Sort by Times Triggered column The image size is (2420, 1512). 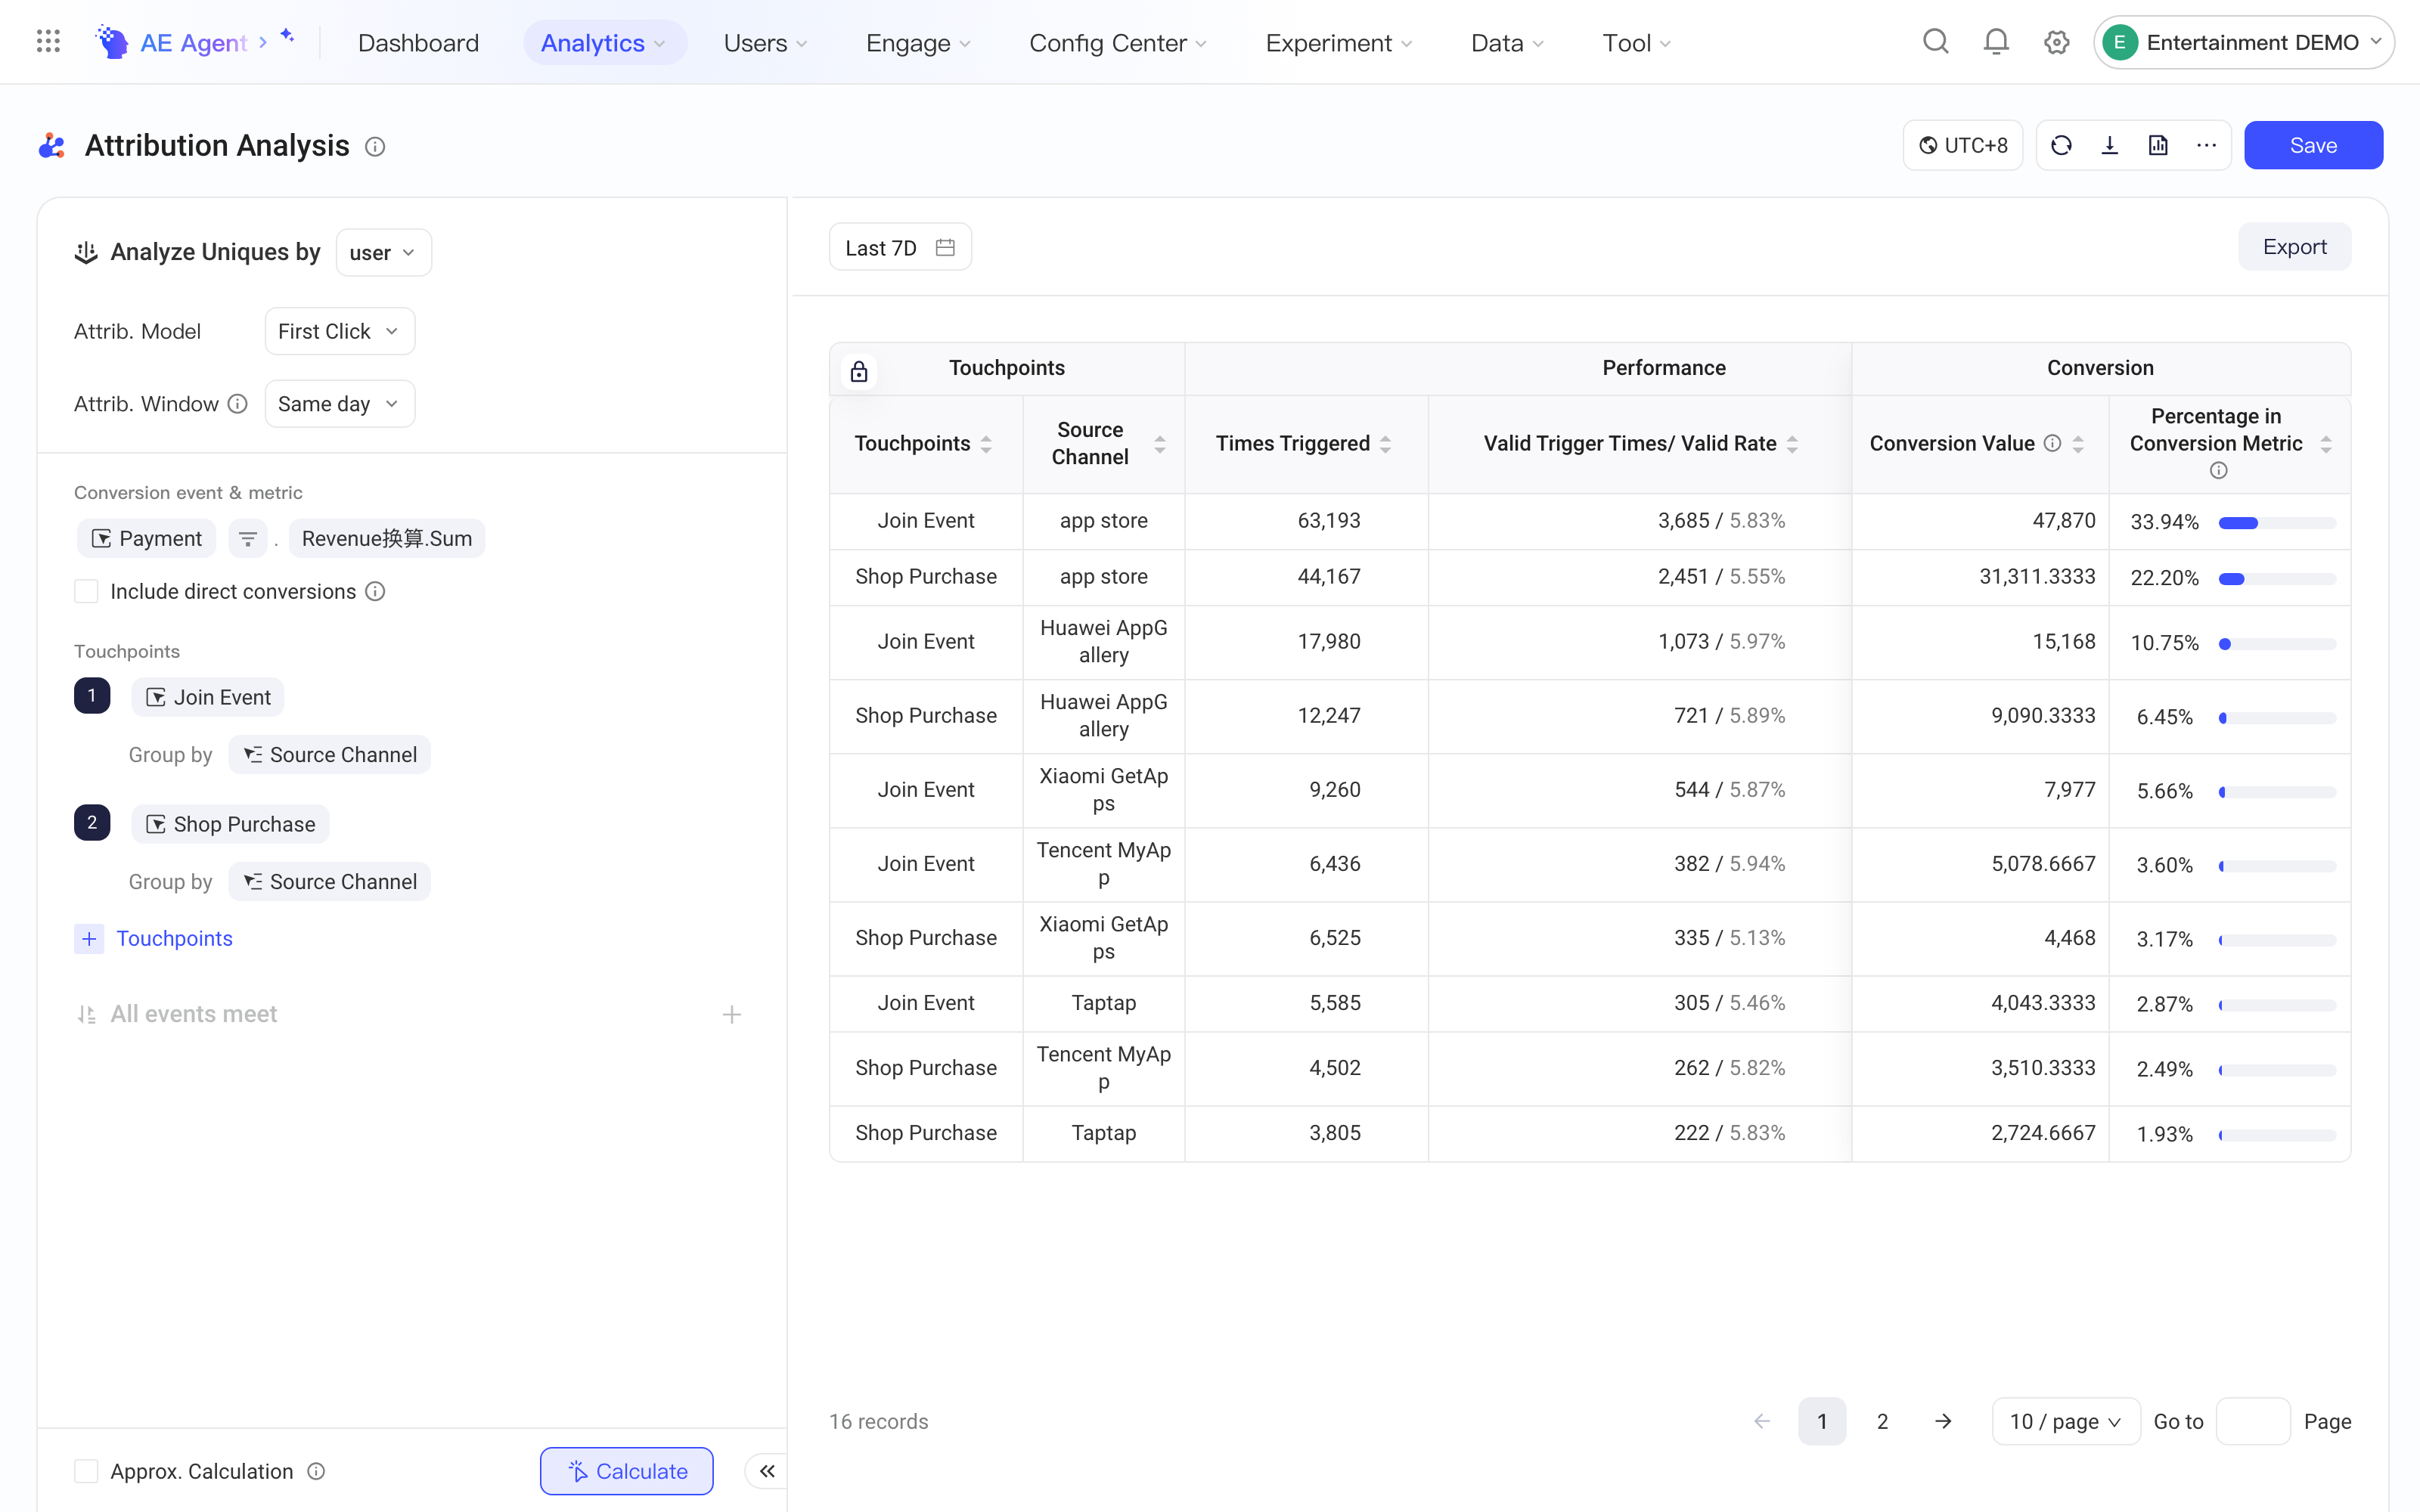coord(1385,444)
